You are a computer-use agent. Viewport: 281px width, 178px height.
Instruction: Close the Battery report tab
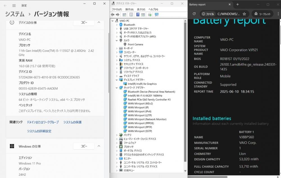click(x=230, y=4)
